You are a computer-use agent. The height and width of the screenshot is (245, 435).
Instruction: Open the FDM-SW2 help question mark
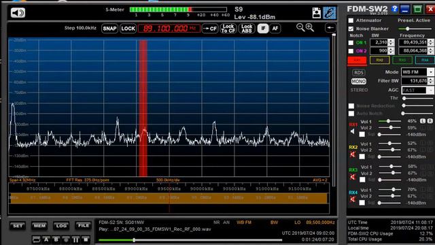tap(394, 9)
